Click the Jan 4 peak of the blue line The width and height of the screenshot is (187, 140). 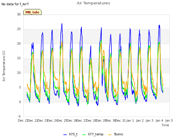(159, 25)
